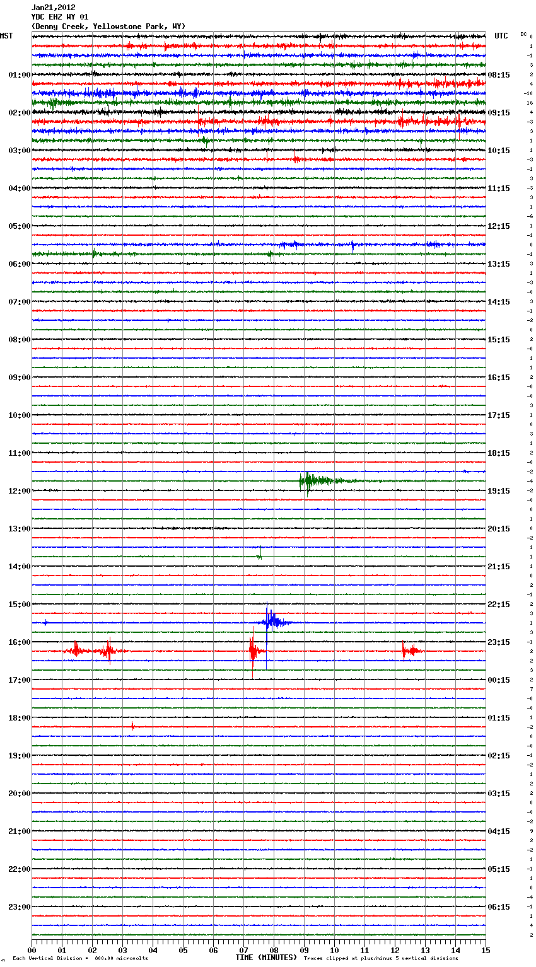Viewport: 536px width, 967px height.
Task: Click the small red blip after 18:00
Action: tap(132, 726)
